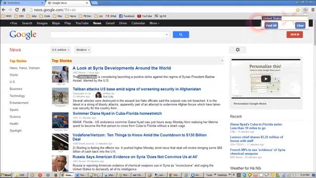Open the Jobs bookmarks folder

[x=32, y=16]
